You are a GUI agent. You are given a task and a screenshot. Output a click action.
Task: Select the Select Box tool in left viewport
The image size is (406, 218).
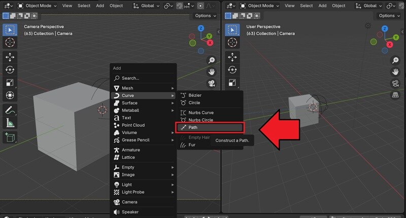tap(10, 30)
